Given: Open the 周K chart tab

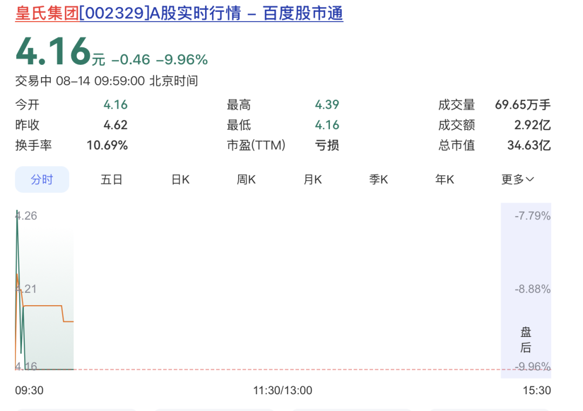Looking at the screenshot, I should tap(246, 180).
